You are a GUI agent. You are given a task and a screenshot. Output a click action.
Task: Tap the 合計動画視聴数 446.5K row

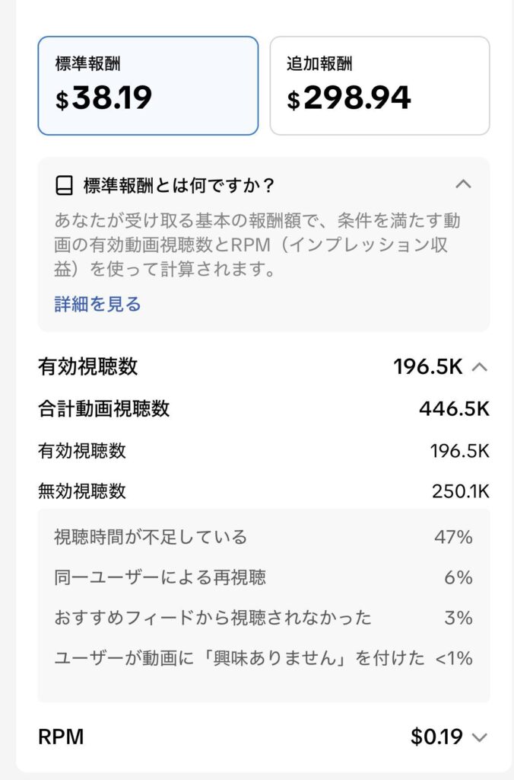tap(263, 409)
